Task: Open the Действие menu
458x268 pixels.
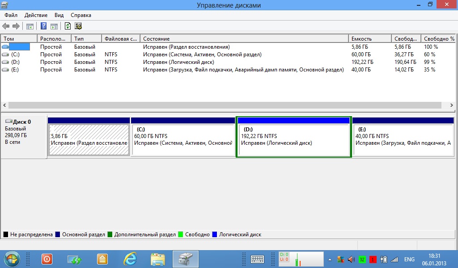Action: coord(36,15)
